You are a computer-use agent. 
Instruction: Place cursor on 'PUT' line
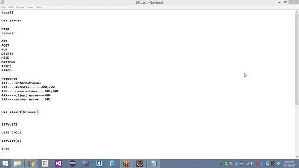coord(4,50)
